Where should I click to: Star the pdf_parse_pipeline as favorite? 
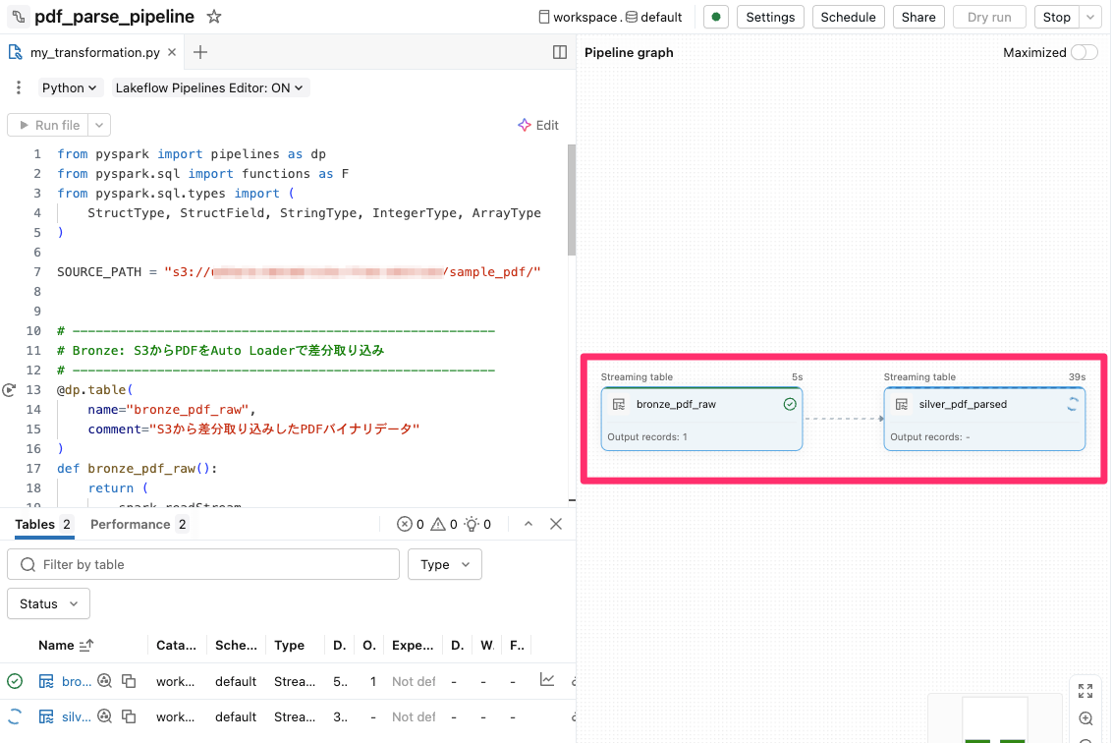pyautogui.click(x=213, y=16)
